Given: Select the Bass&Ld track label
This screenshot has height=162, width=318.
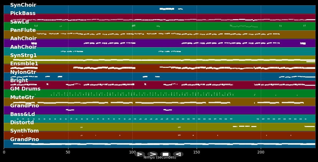Looking at the screenshot, I should [22, 114].
